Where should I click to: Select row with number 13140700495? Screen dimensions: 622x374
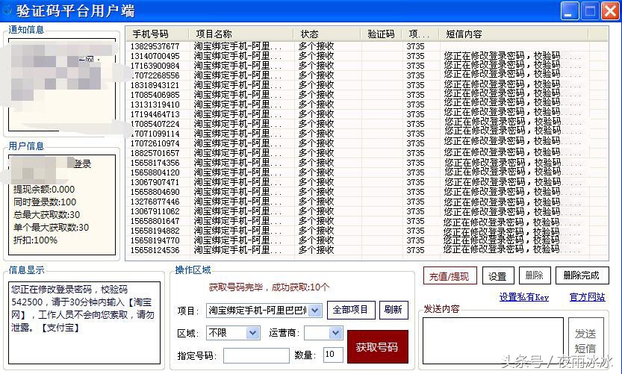(367, 56)
